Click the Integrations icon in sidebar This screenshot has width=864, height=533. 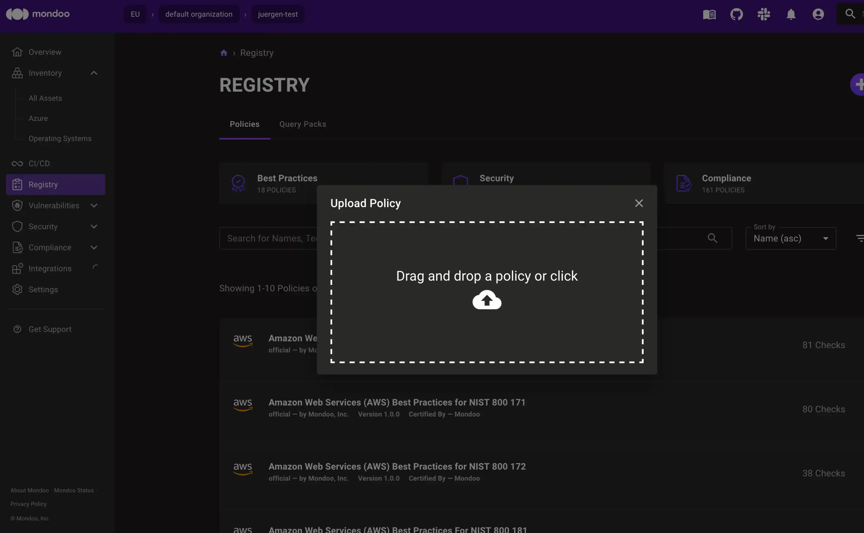point(17,269)
